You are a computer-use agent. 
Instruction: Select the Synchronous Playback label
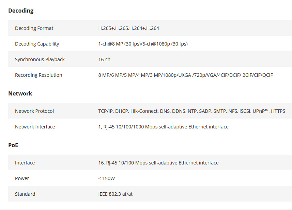pyautogui.click(x=40, y=59)
